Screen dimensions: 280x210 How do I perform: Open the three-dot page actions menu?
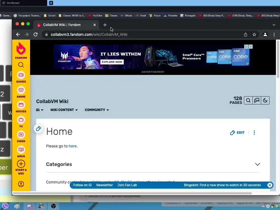coord(254,133)
